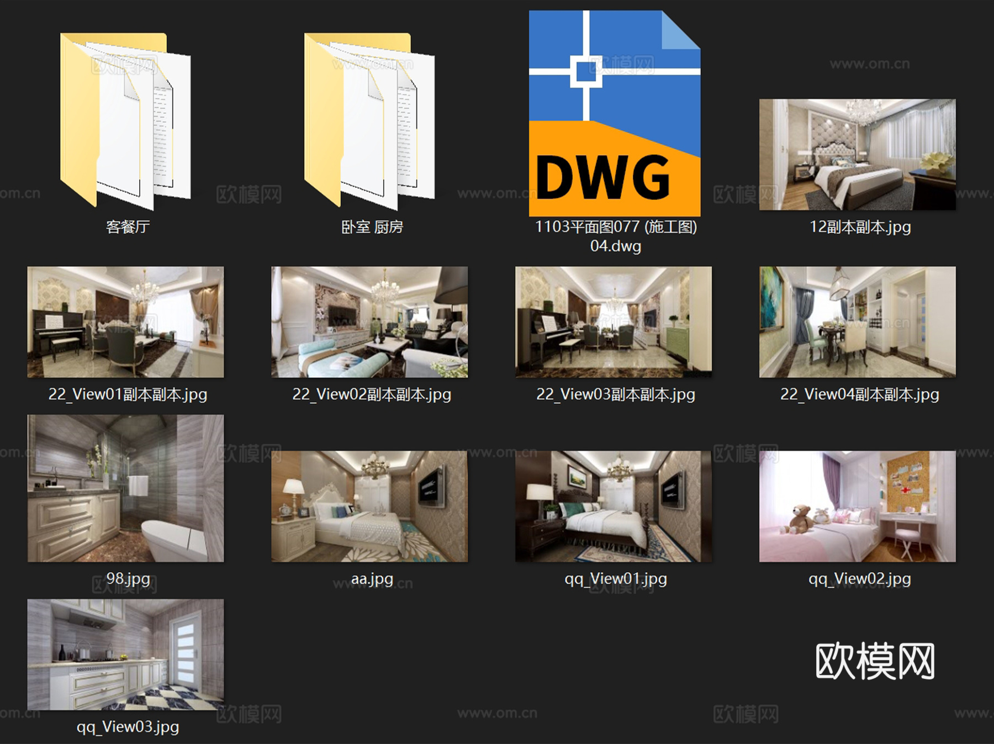Click the file name 22_View01副本副本.jpg
994x744 pixels.
pyautogui.click(x=128, y=394)
